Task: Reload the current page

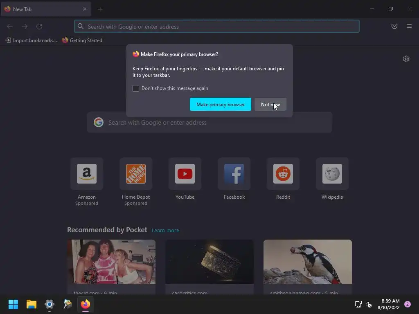Action: 39,27
